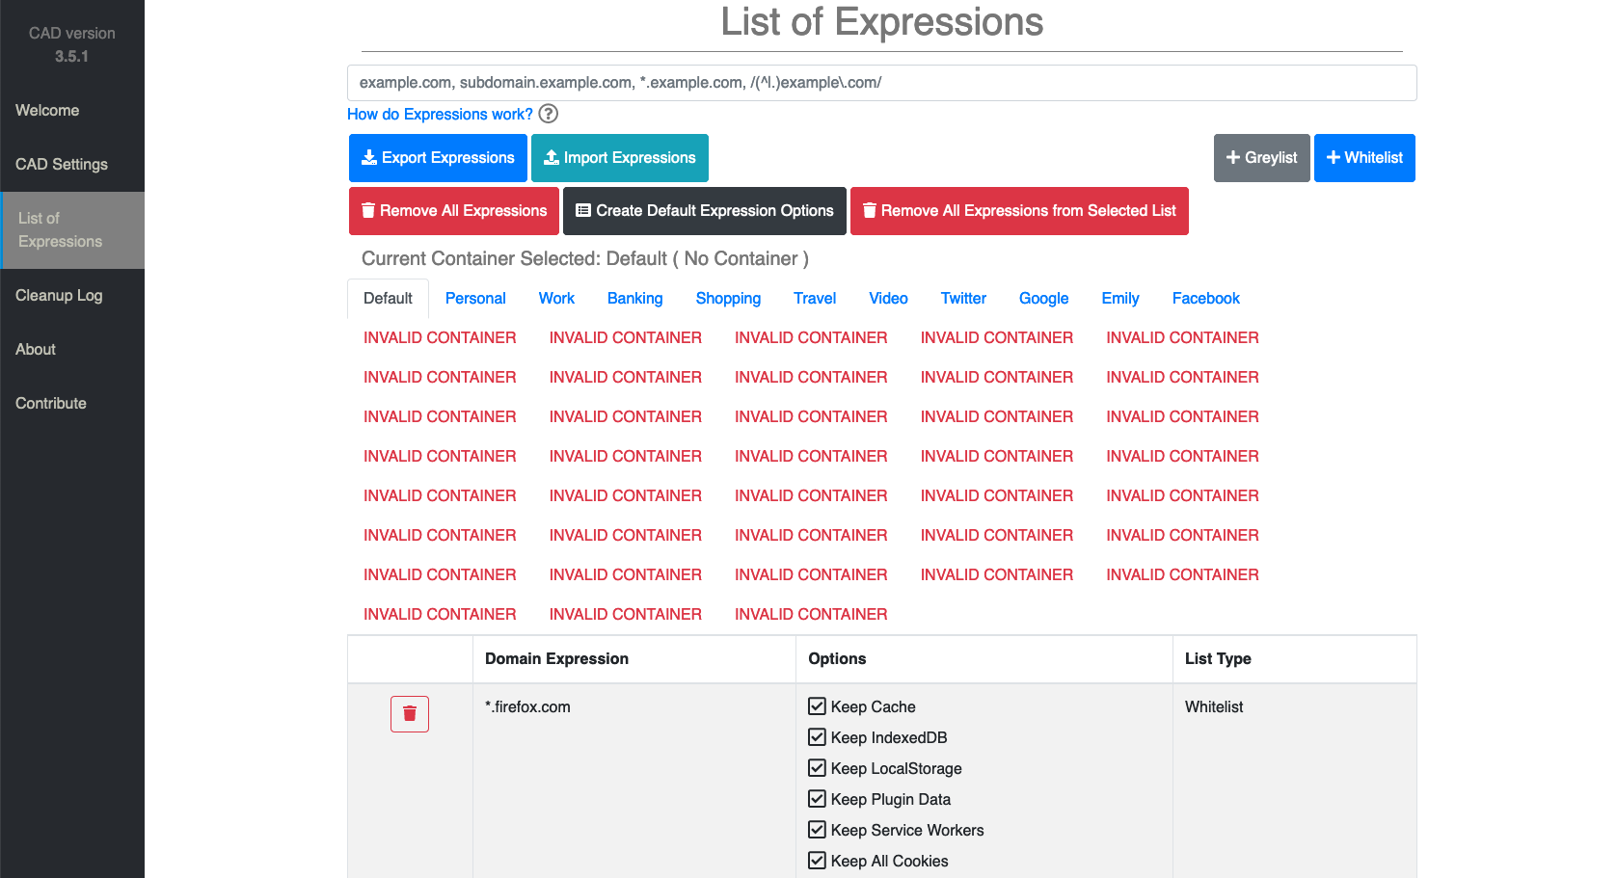Click the Import Expressions button
1617x878 pixels.
click(x=620, y=158)
